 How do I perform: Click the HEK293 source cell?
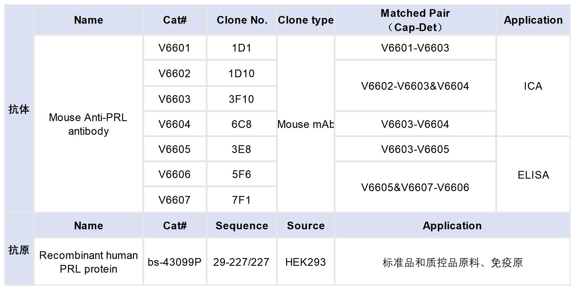(305, 262)
